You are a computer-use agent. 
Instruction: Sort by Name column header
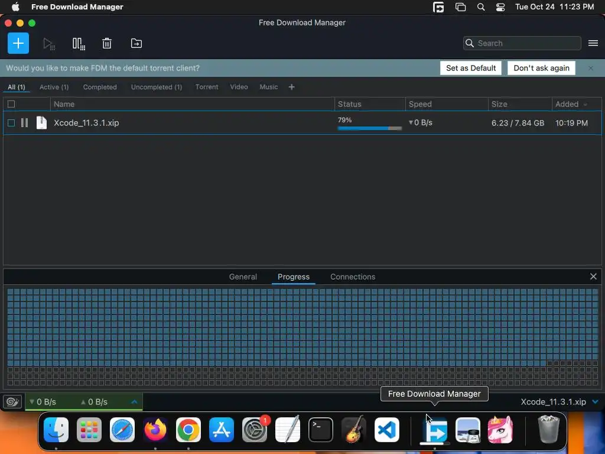coord(192,104)
